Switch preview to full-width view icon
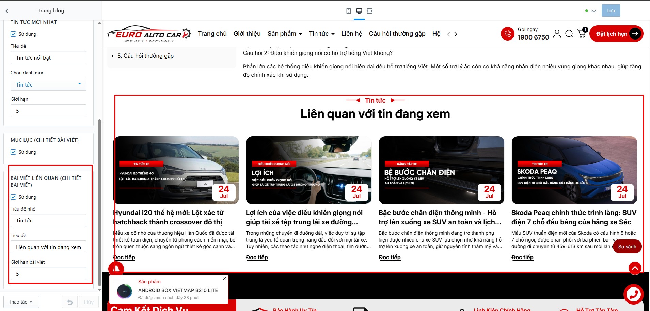This screenshot has width=650, height=311. 370,11
